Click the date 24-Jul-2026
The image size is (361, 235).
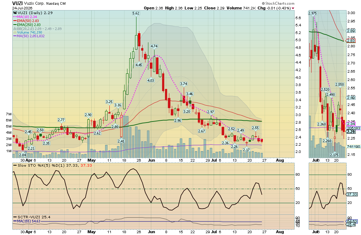point(22,8)
